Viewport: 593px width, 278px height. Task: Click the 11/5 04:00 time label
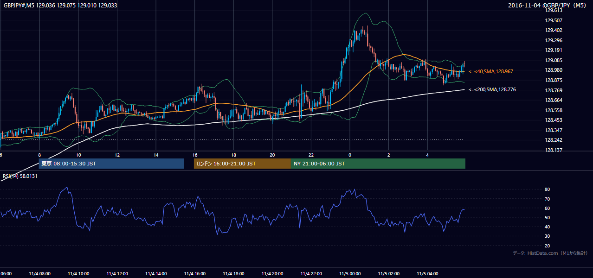[x=427, y=274]
